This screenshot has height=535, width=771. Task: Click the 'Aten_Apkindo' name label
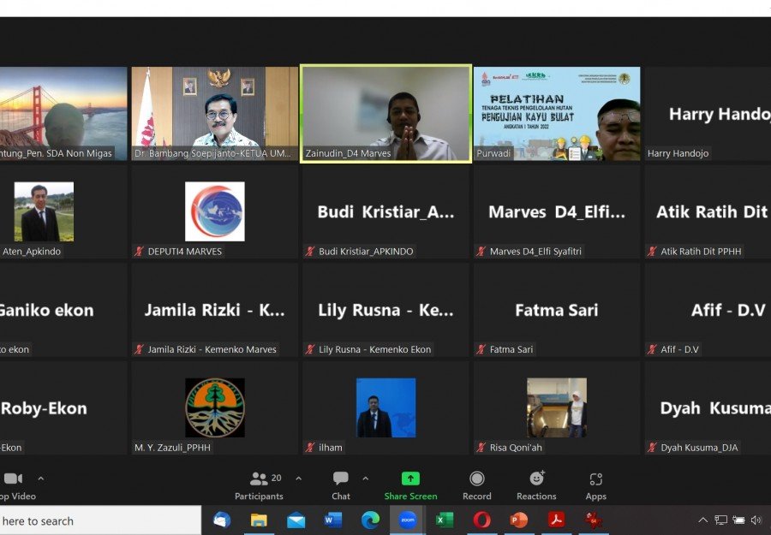coord(32,252)
